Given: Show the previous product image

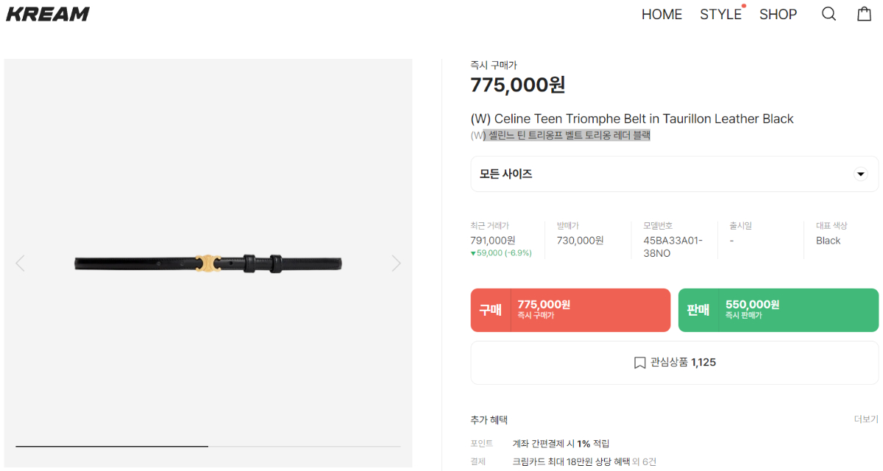Looking at the screenshot, I should click(x=21, y=263).
